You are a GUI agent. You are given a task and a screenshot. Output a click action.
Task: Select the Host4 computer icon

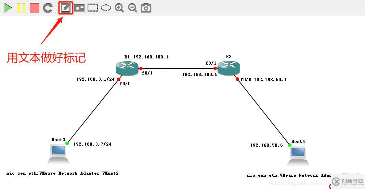pos(298,156)
